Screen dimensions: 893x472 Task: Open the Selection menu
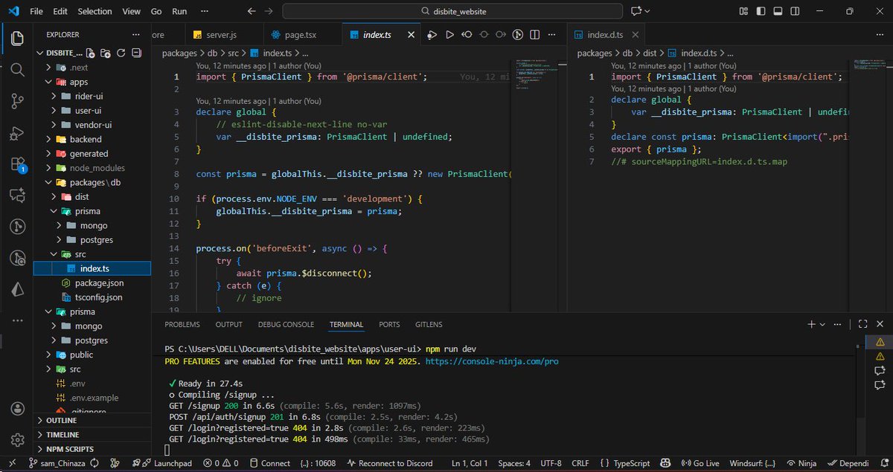(95, 11)
